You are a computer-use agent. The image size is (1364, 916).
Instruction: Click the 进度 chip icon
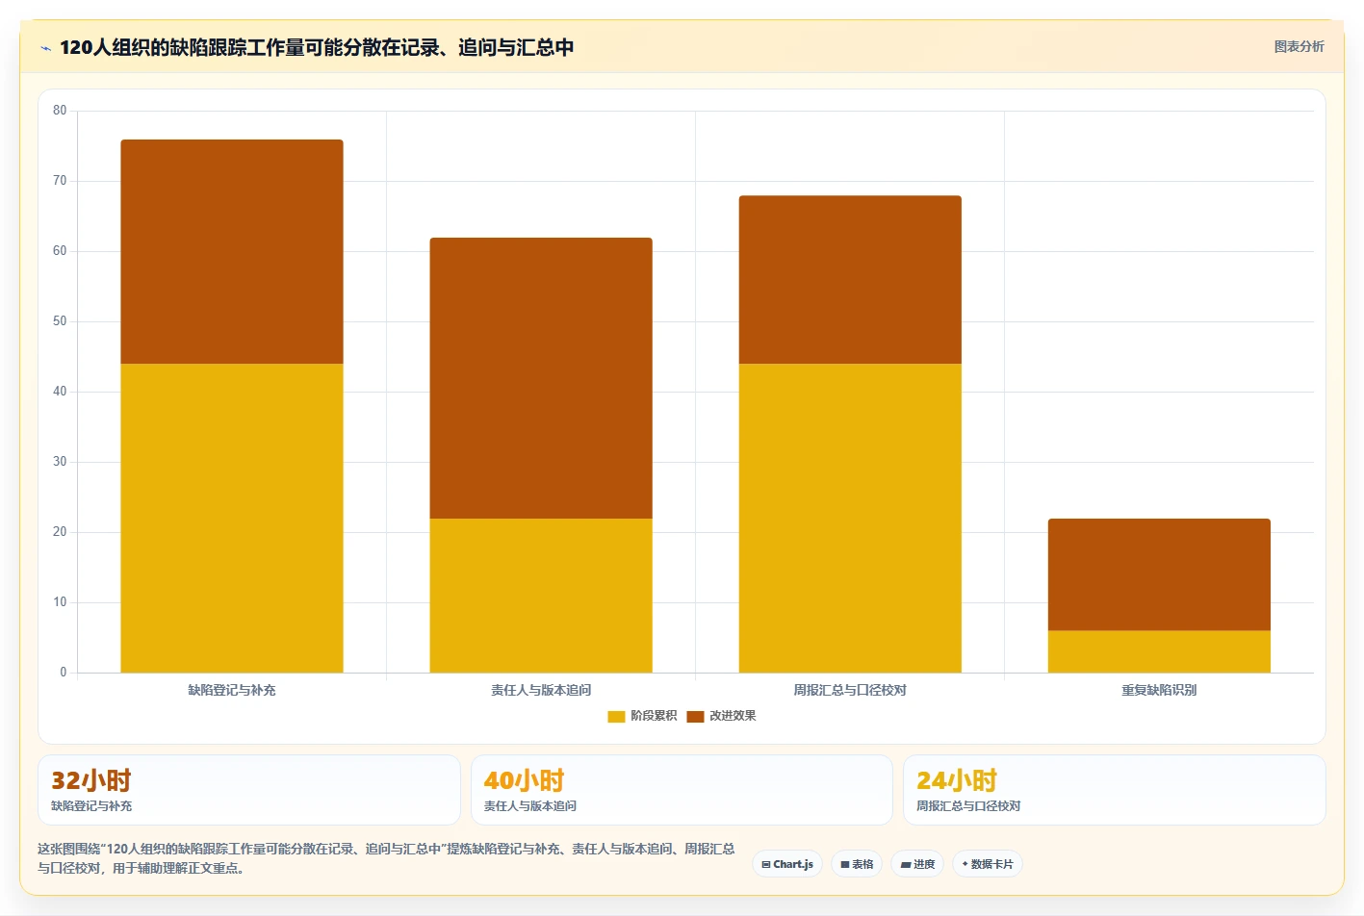click(x=906, y=864)
